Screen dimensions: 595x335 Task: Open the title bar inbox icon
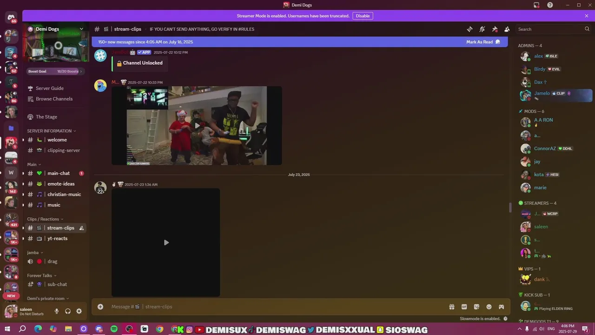(x=536, y=5)
